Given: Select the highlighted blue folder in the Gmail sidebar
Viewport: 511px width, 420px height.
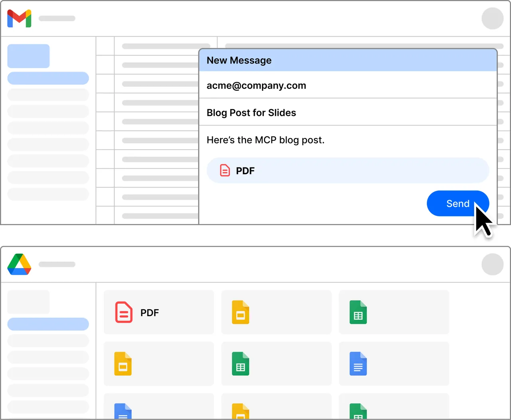Looking at the screenshot, I should pyautogui.click(x=48, y=78).
